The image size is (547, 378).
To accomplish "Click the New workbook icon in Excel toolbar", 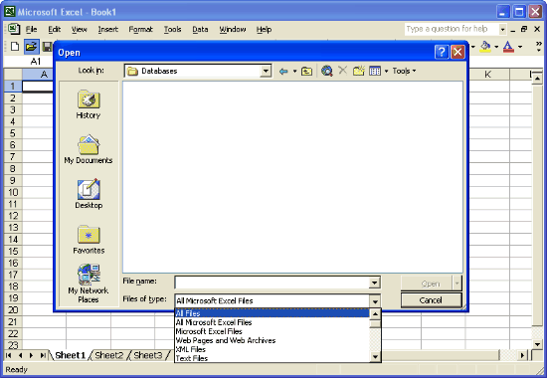I will click(15, 47).
